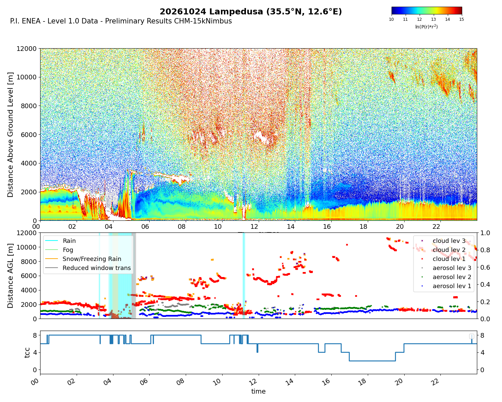Select the colorbar tick value 13
Screen dimensions: 502x402
(x=434, y=19)
